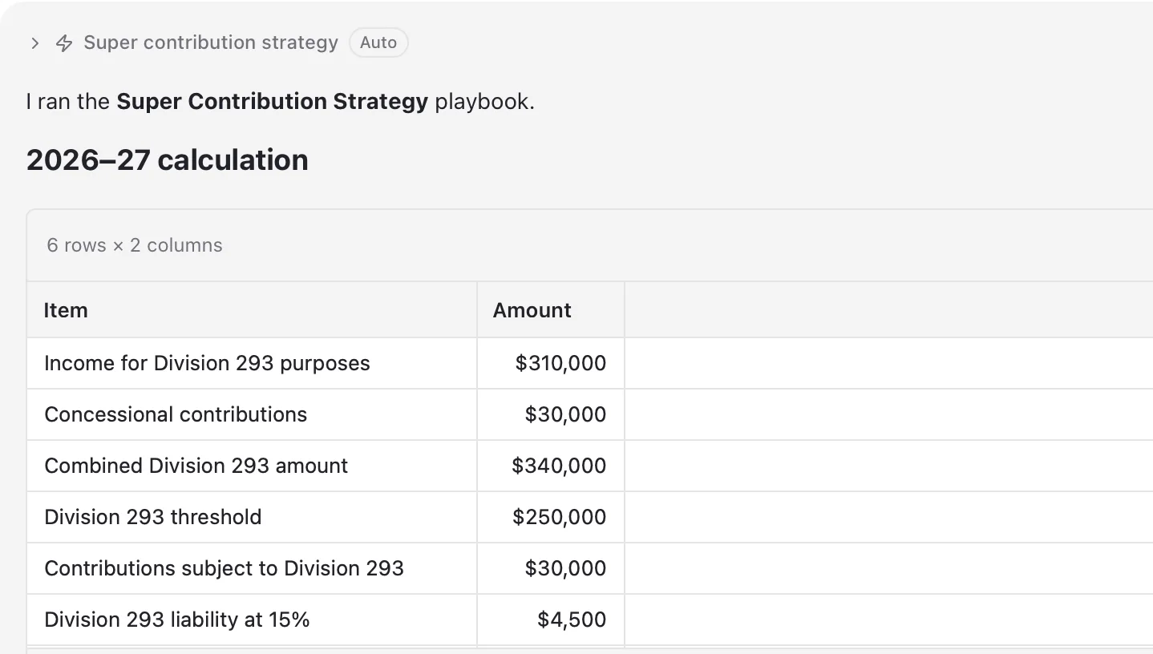Expand the Super contribution strategy chevron
Screen dimensions: 1153x654
(x=34, y=43)
